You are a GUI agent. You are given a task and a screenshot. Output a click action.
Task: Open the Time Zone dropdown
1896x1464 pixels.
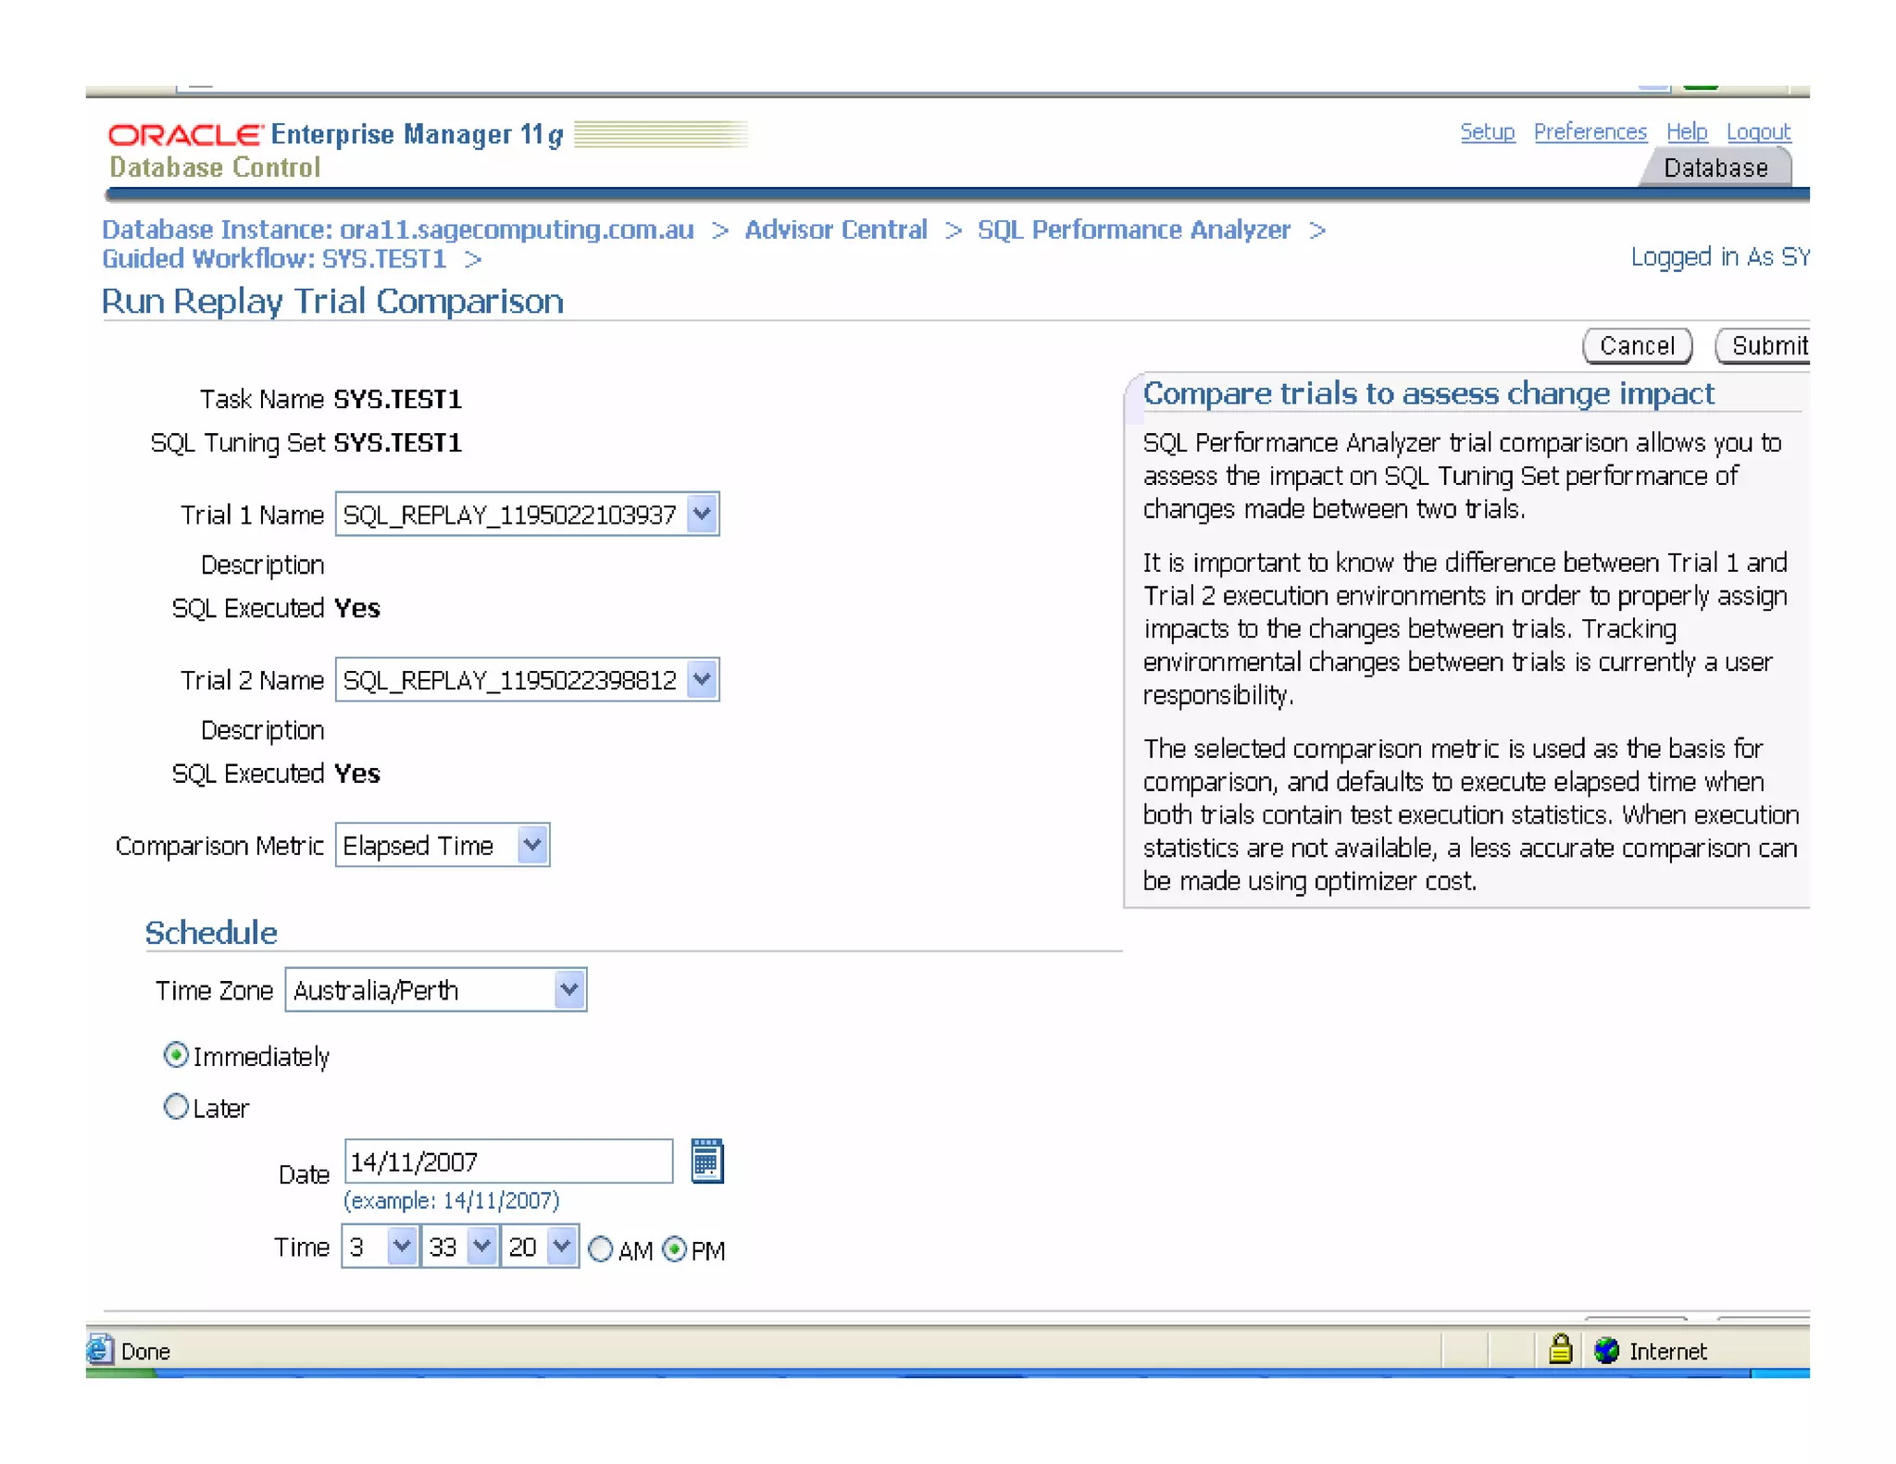point(436,990)
